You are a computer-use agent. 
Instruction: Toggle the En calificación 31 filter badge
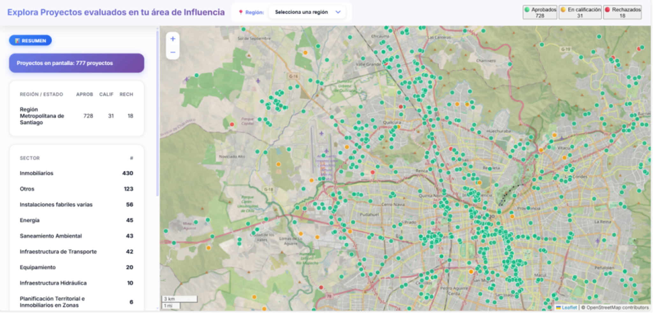pos(580,12)
